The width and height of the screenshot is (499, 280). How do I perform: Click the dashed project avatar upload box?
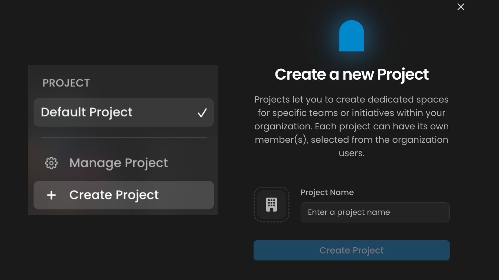[271, 205]
